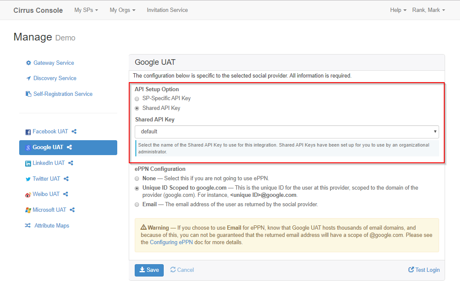460x294 pixels.
Task: Click the Discovery Service arrow icon
Action: tap(29, 78)
